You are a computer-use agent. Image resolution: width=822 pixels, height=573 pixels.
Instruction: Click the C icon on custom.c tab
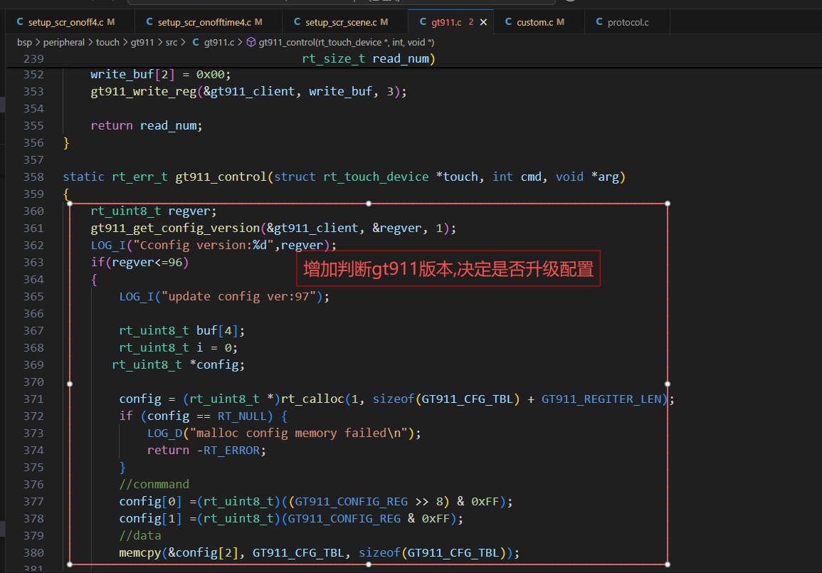point(508,22)
